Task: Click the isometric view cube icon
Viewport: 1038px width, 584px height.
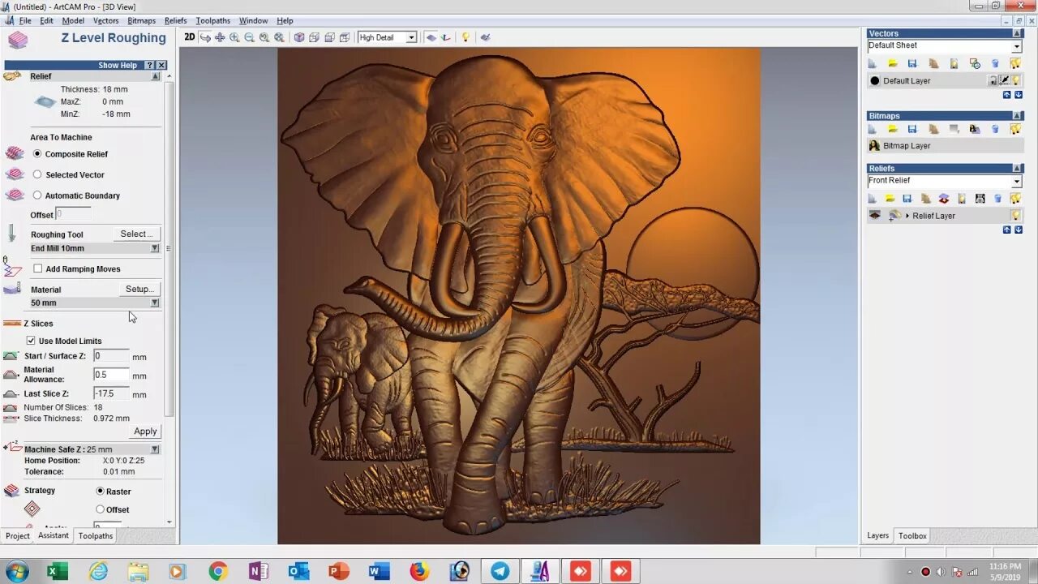Action: 299,37
